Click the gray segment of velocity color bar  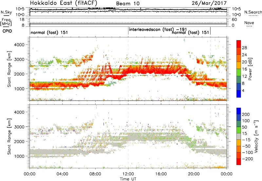pyautogui.click(x=239, y=136)
